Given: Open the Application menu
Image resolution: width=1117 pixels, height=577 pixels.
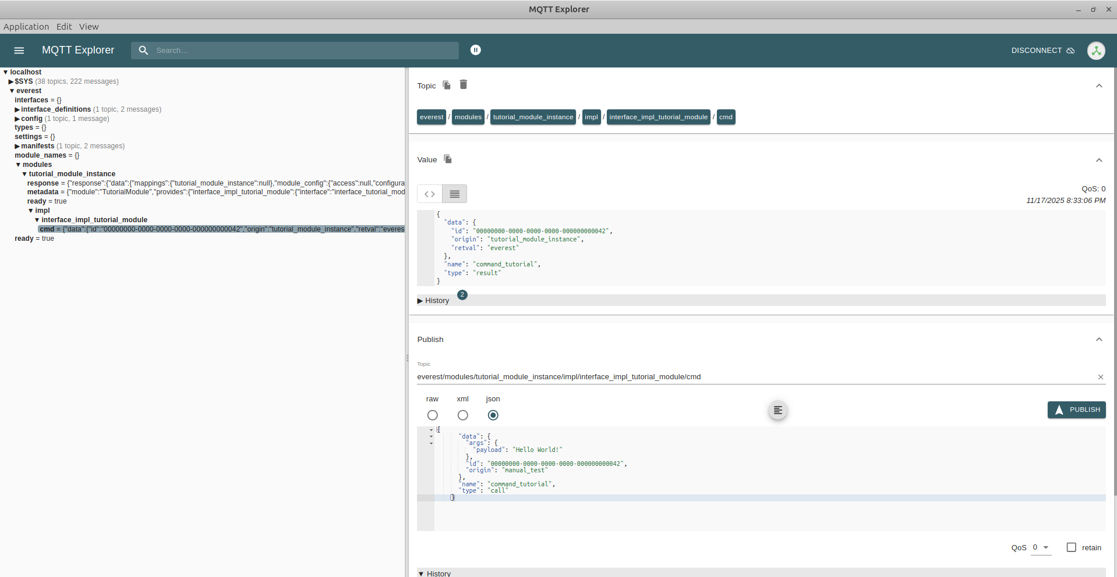Looking at the screenshot, I should (26, 26).
